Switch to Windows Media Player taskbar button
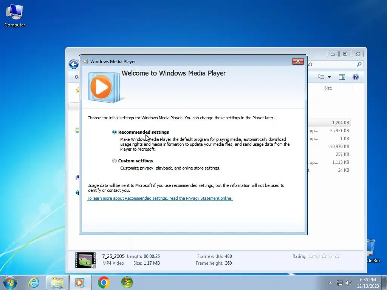 tap(80, 282)
